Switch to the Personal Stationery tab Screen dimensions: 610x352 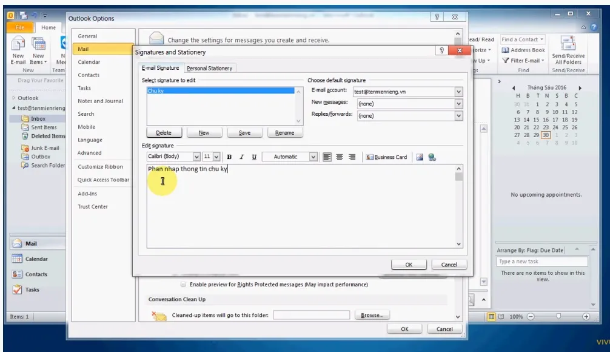click(209, 69)
